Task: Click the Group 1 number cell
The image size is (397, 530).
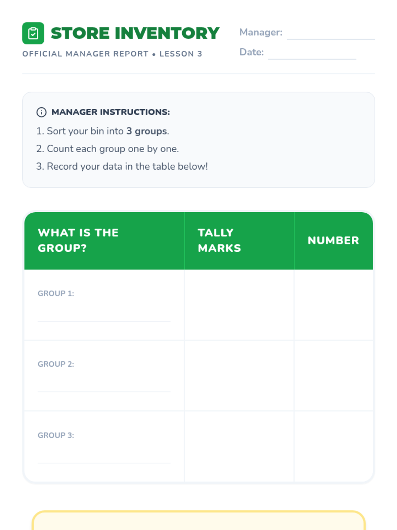Action: click(333, 305)
